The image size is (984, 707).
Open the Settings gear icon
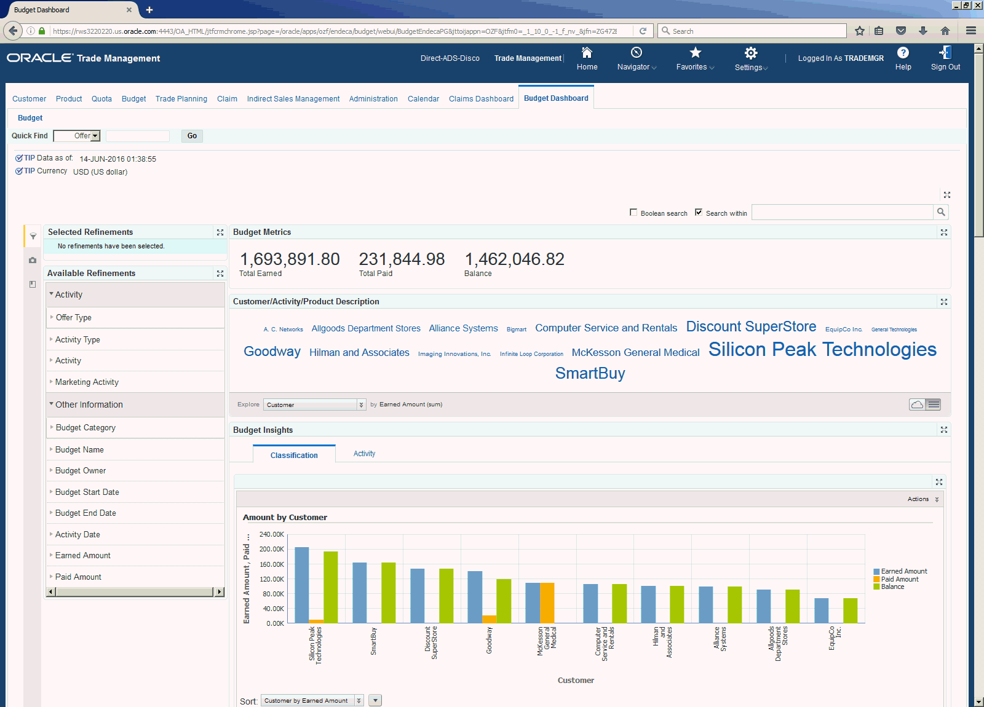[x=751, y=53]
